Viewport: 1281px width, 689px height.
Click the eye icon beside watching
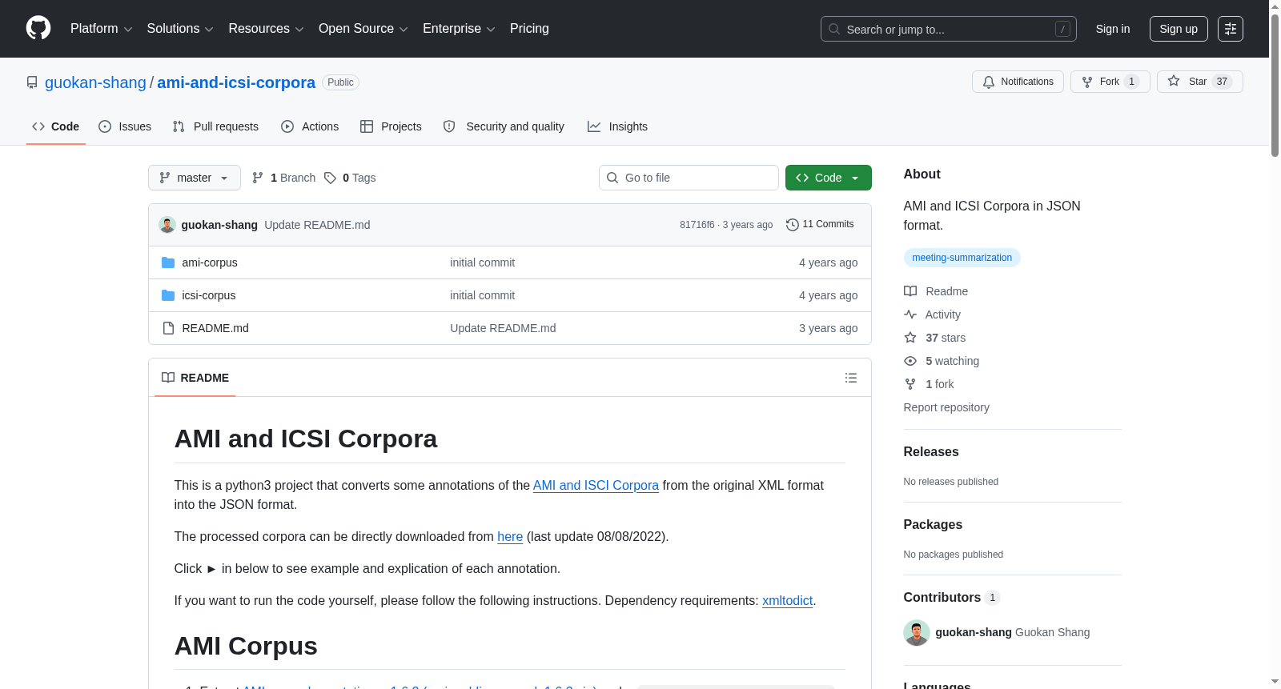click(910, 361)
